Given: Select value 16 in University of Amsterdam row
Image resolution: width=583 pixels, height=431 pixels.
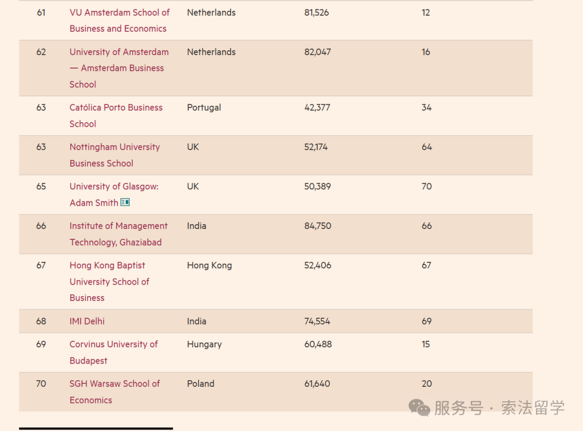Looking at the screenshot, I should 426,52.
